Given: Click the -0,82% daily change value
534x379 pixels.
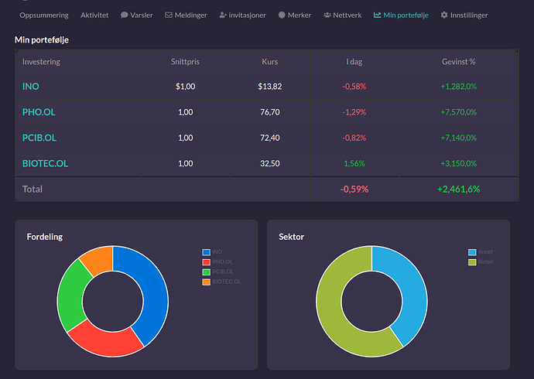Looking at the screenshot, I should coord(354,138).
